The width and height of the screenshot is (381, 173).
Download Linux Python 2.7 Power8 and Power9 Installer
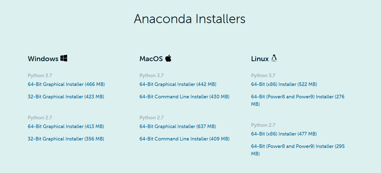(x=298, y=150)
